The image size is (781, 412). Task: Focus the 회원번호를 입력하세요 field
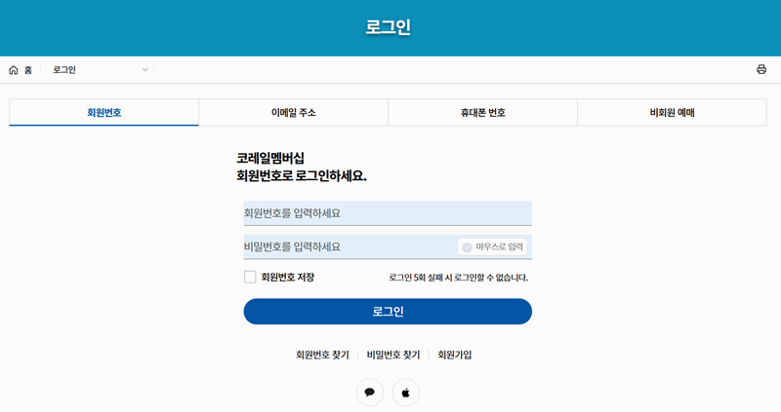tap(388, 213)
